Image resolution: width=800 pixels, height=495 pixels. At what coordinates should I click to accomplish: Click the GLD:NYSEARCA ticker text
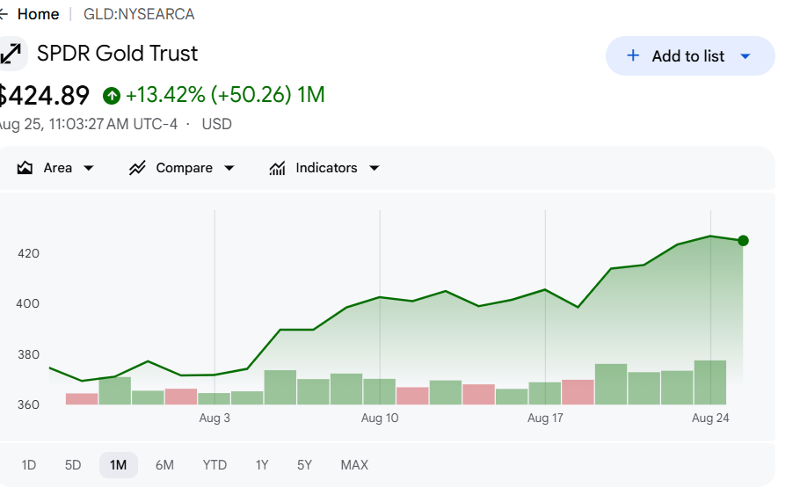tap(139, 14)
